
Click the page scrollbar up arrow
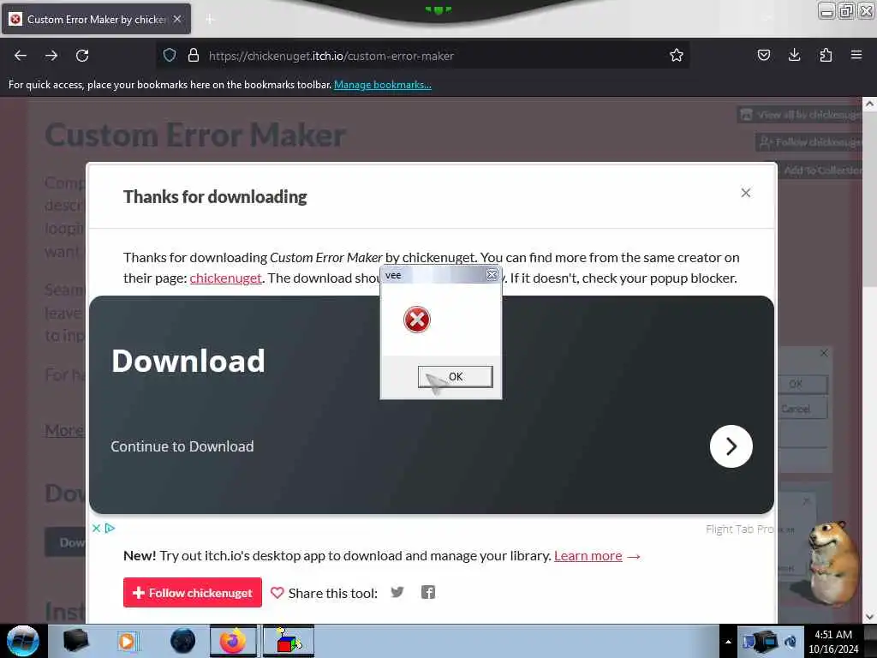click(869, 104)
